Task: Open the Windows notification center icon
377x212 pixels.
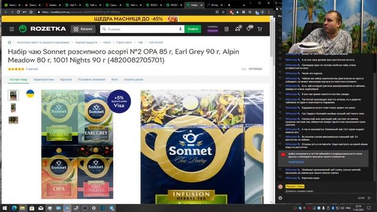Action: tap(369, 208)
